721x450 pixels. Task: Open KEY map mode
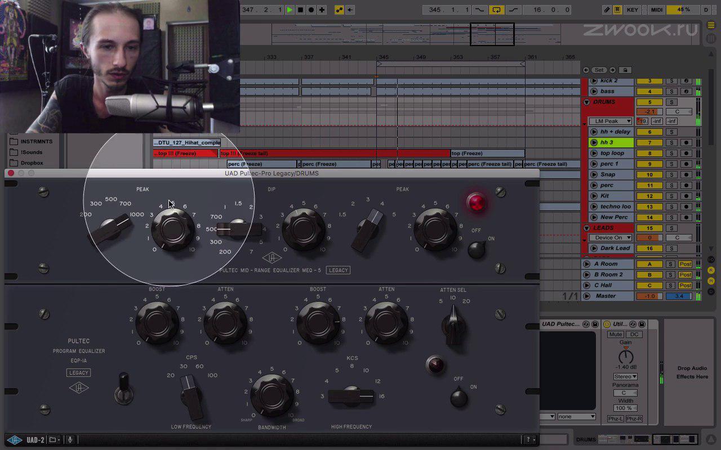click(633, 10)
